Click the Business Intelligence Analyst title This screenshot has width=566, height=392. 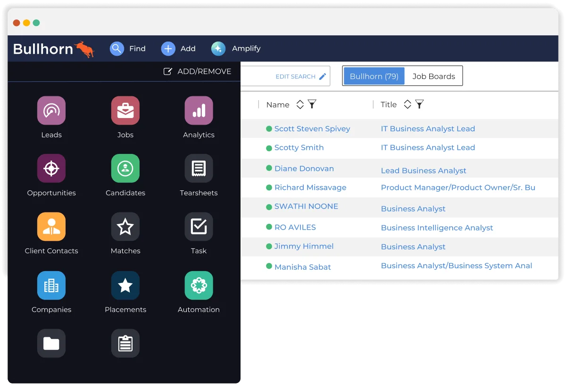click(437, 228)
